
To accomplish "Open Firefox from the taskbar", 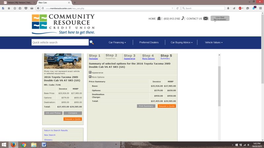I will click(13, 145).
